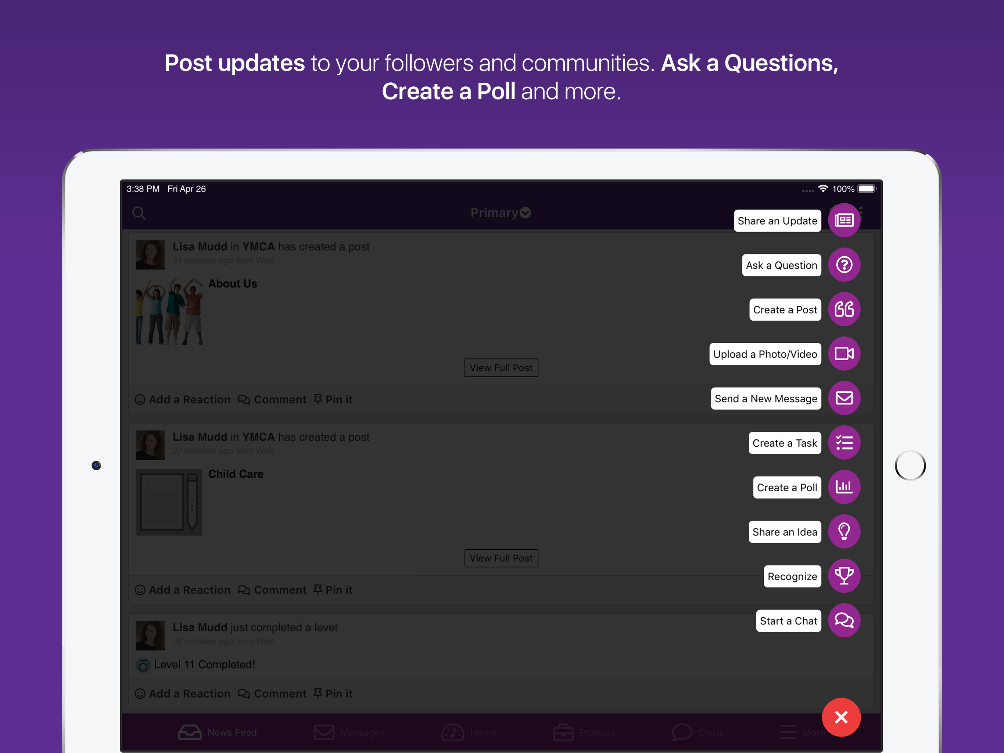This screenshot has height=753, width=1004.
Task: Switch to the Messages tab
Action: pyautogui.click(x=349, y=732)
